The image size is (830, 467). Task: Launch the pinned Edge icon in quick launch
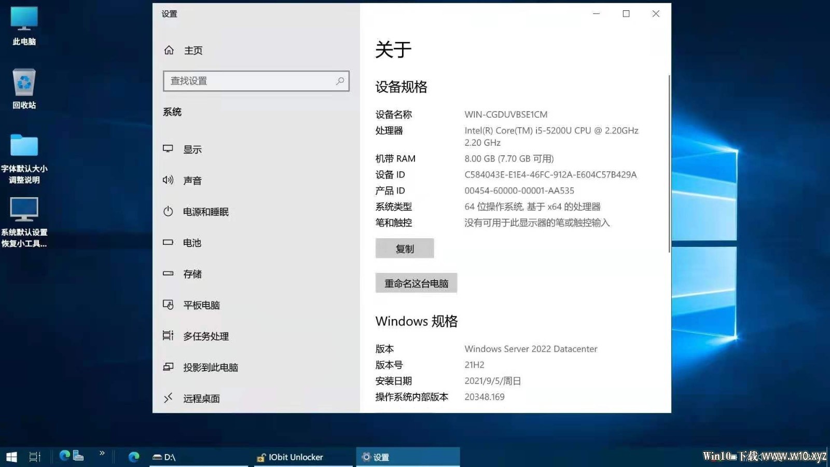(x=65, y=456)
